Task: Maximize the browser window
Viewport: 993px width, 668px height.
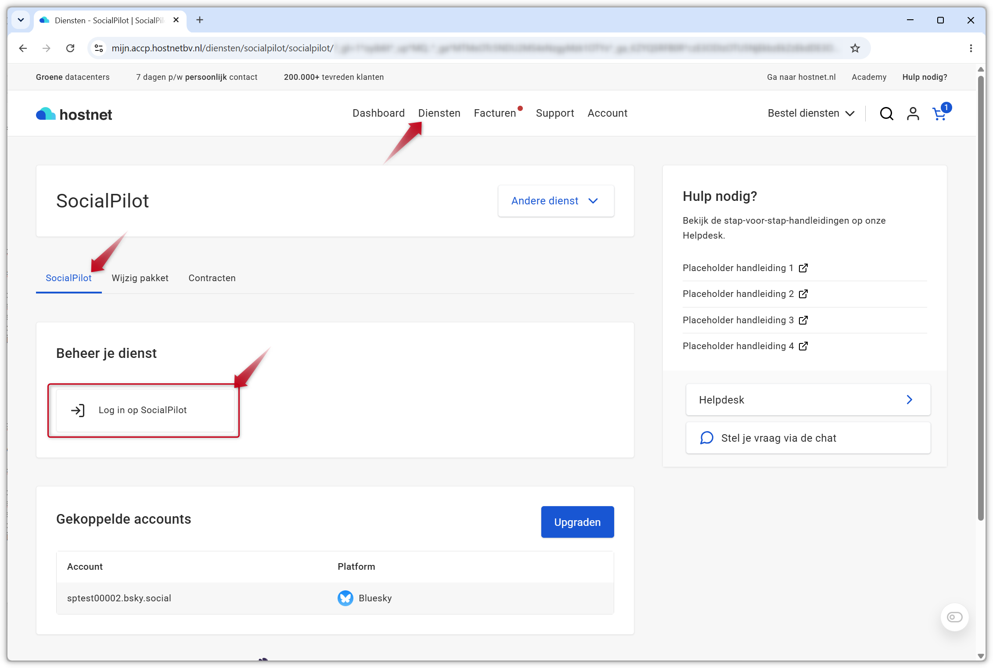Action: pos(940,20)
